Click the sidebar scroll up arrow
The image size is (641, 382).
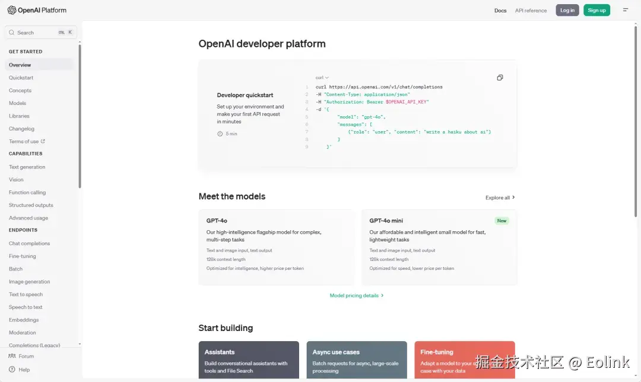(x=80, y=42)
